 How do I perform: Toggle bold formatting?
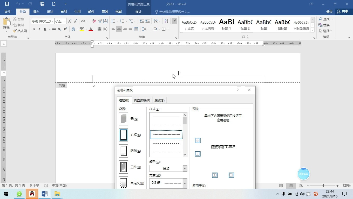[x=33, y=29]
